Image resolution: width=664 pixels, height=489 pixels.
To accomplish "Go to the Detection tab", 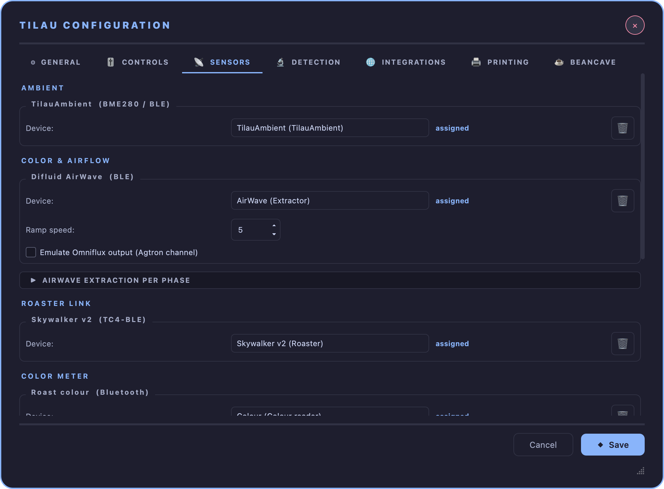I will point(308,62).
